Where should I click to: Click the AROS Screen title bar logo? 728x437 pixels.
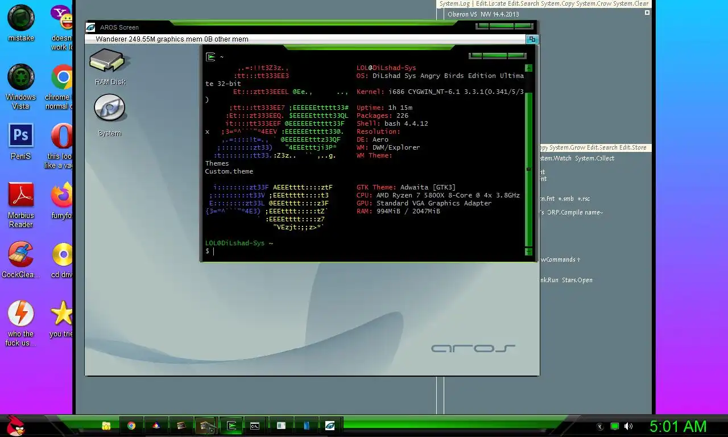[x=90, y=27]
